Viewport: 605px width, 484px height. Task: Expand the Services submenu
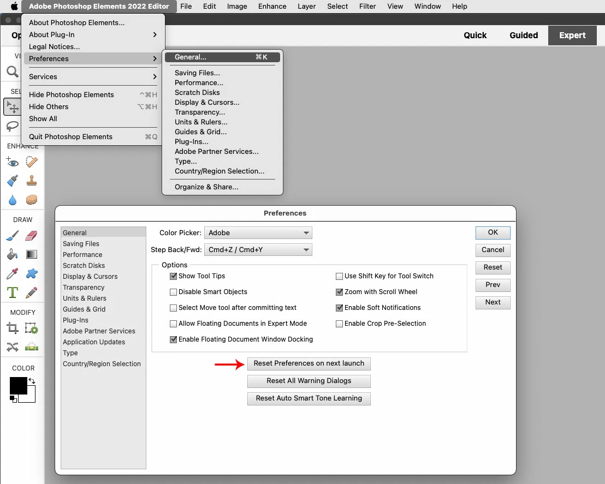[93, 77]
